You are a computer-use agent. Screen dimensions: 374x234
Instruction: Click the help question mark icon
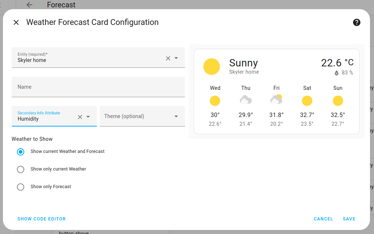click(356, 22)
